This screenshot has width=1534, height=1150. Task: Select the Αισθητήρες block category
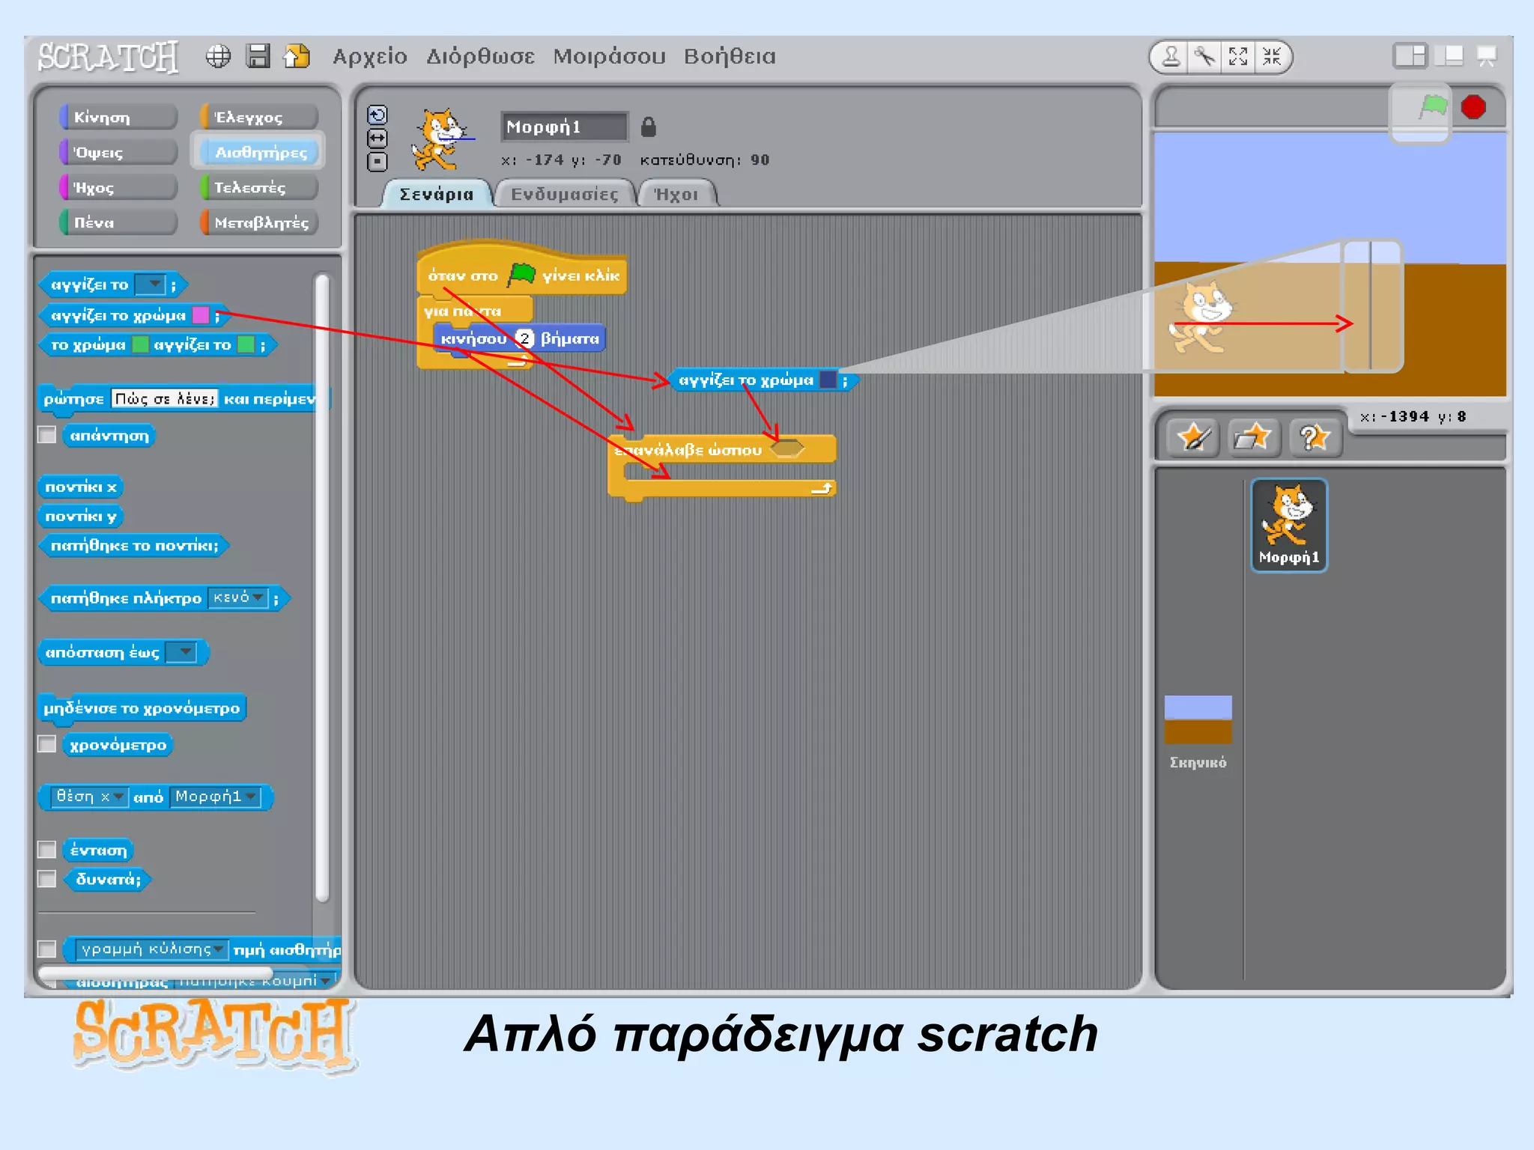[x=259, y=152]
